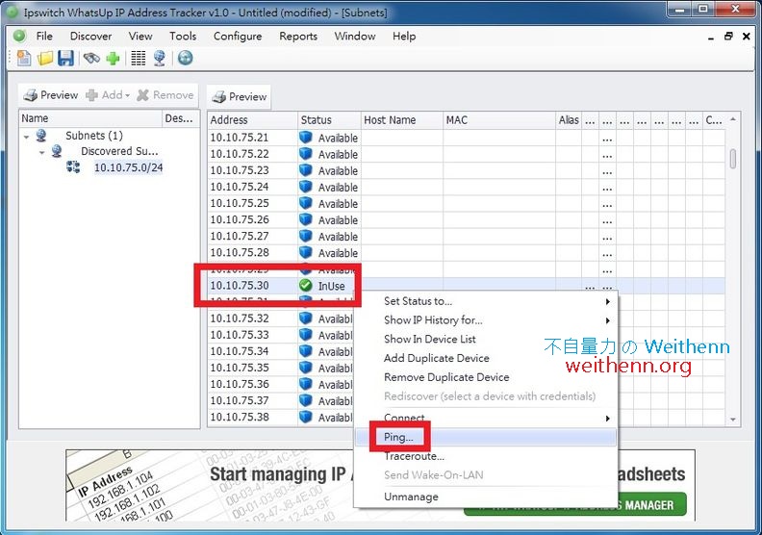
Task: Collapse the Discovered Su... tree node
Action: pyautogui.click(x=42, y=153)
